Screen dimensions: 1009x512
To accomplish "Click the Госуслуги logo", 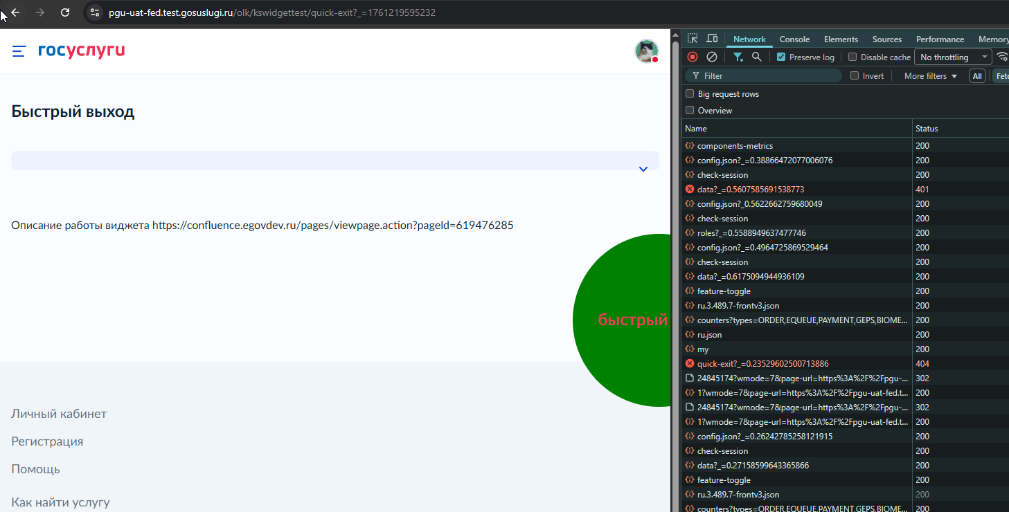I will (82, 51).
